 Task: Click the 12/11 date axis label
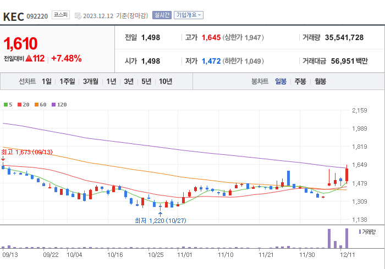(348, 255)
